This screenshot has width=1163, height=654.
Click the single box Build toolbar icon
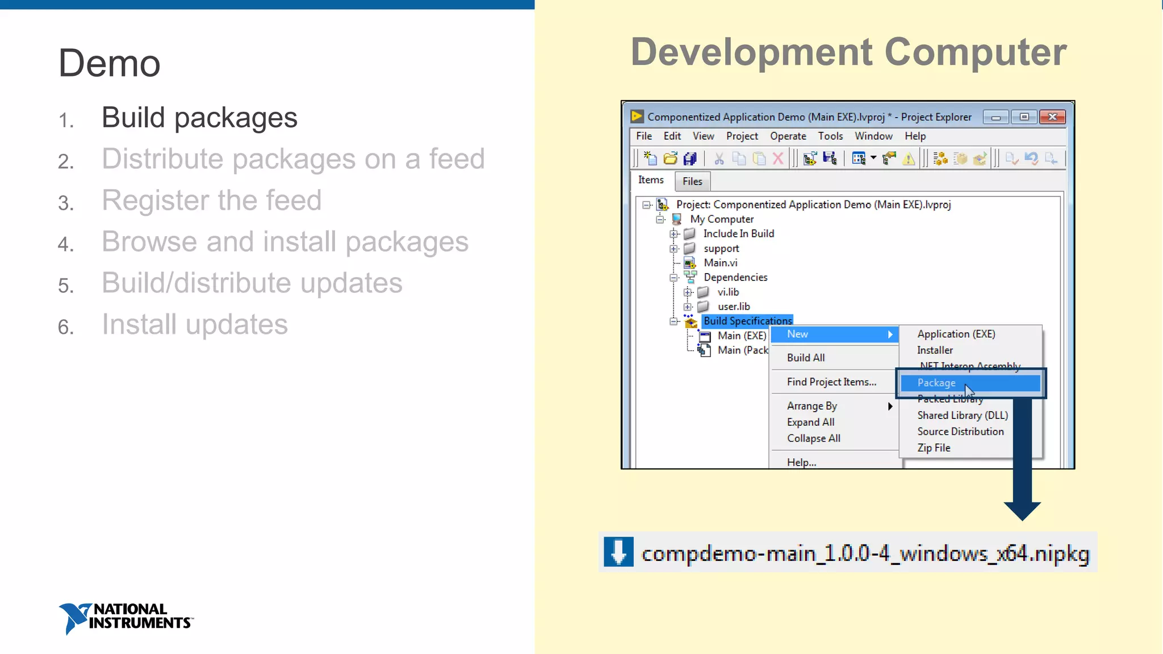pos(960,158)
